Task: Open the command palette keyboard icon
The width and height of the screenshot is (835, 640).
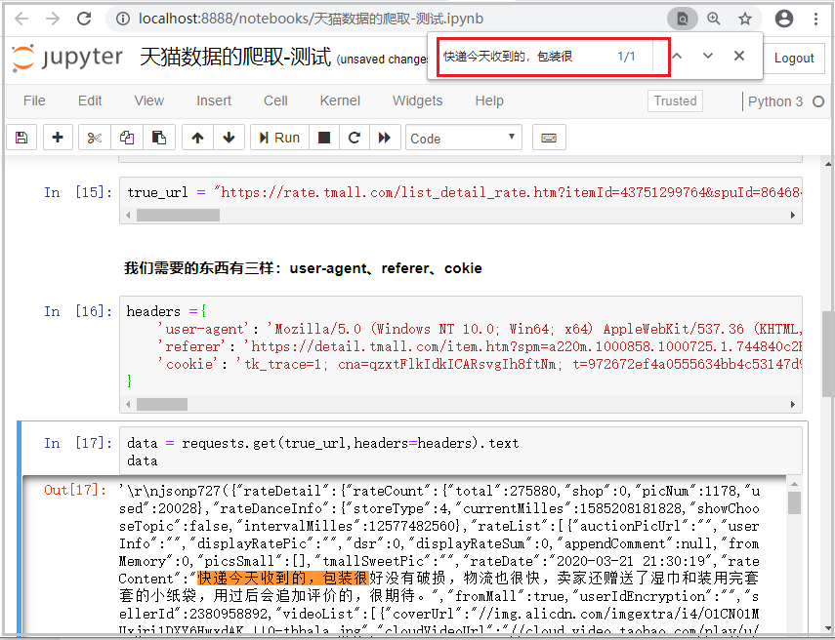Action: [549, 138]
